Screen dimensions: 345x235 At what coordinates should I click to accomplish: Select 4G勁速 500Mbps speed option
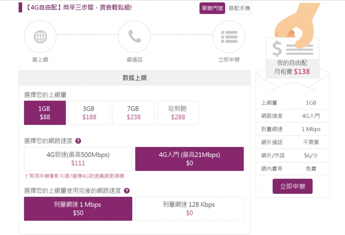point(78,159)
